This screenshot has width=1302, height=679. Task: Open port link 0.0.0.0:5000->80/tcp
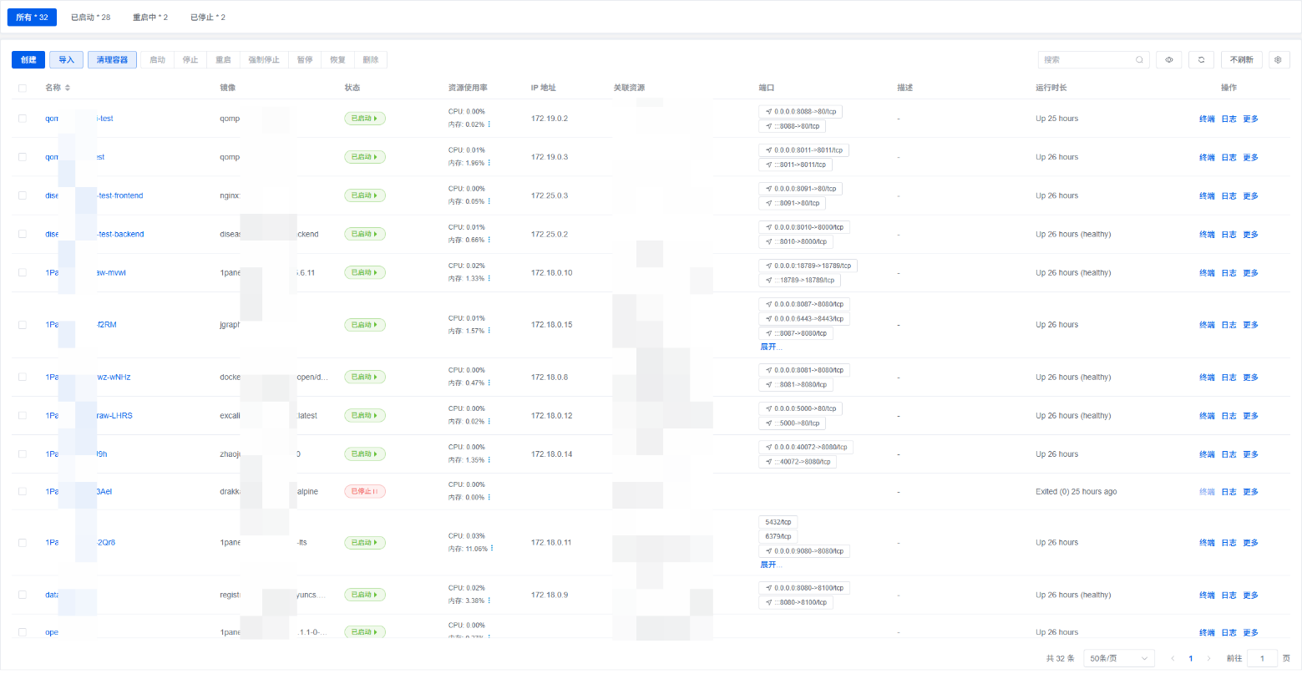800,408
